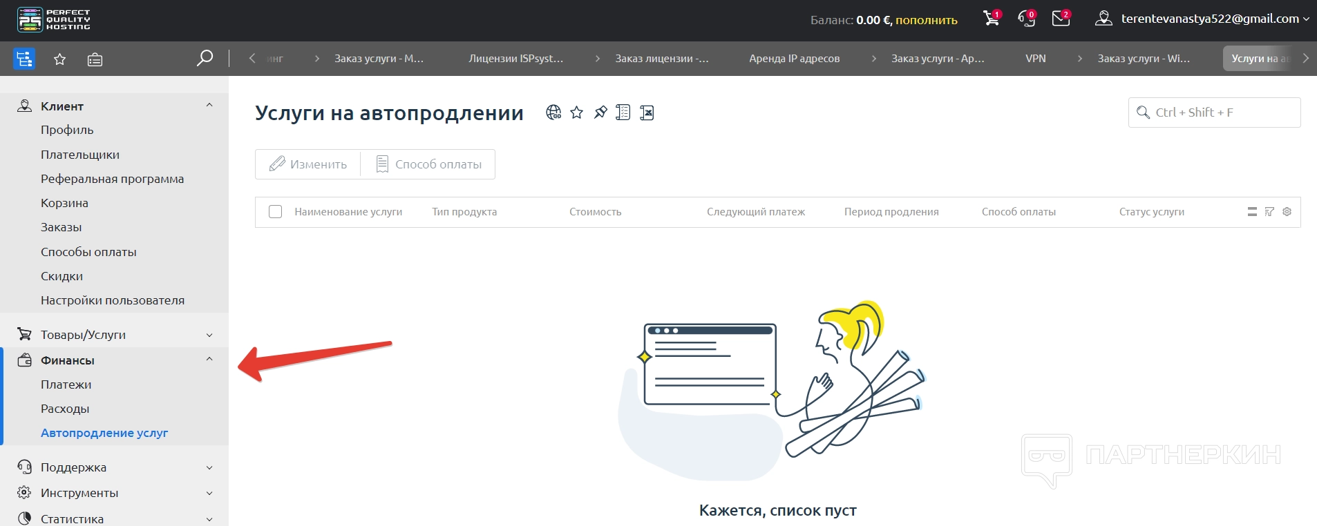Click the пополнить balance link
Image resolution: width=1317 pixels, height=526 pixels.
[x=926, y=20]
